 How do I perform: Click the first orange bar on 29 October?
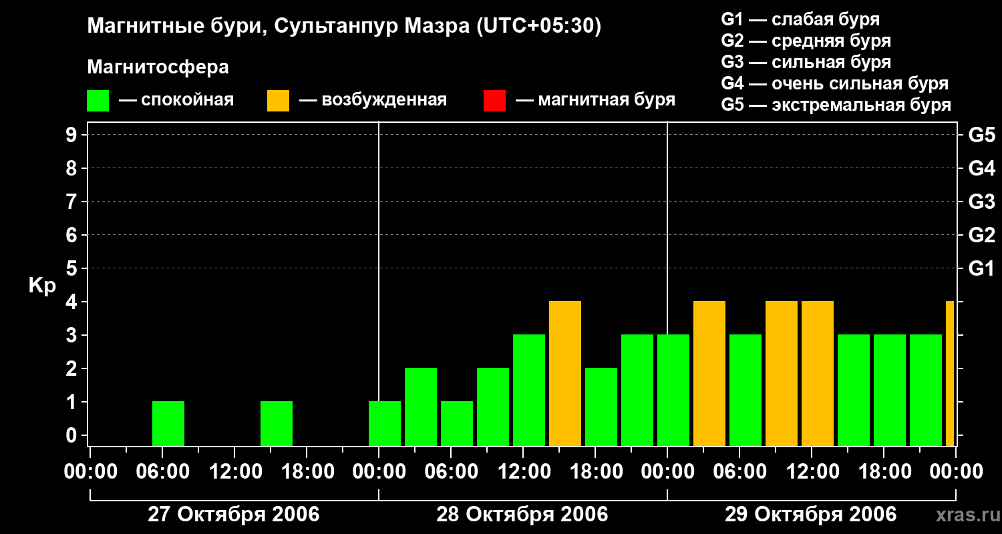pyautogui.click(x=709, y=374)
